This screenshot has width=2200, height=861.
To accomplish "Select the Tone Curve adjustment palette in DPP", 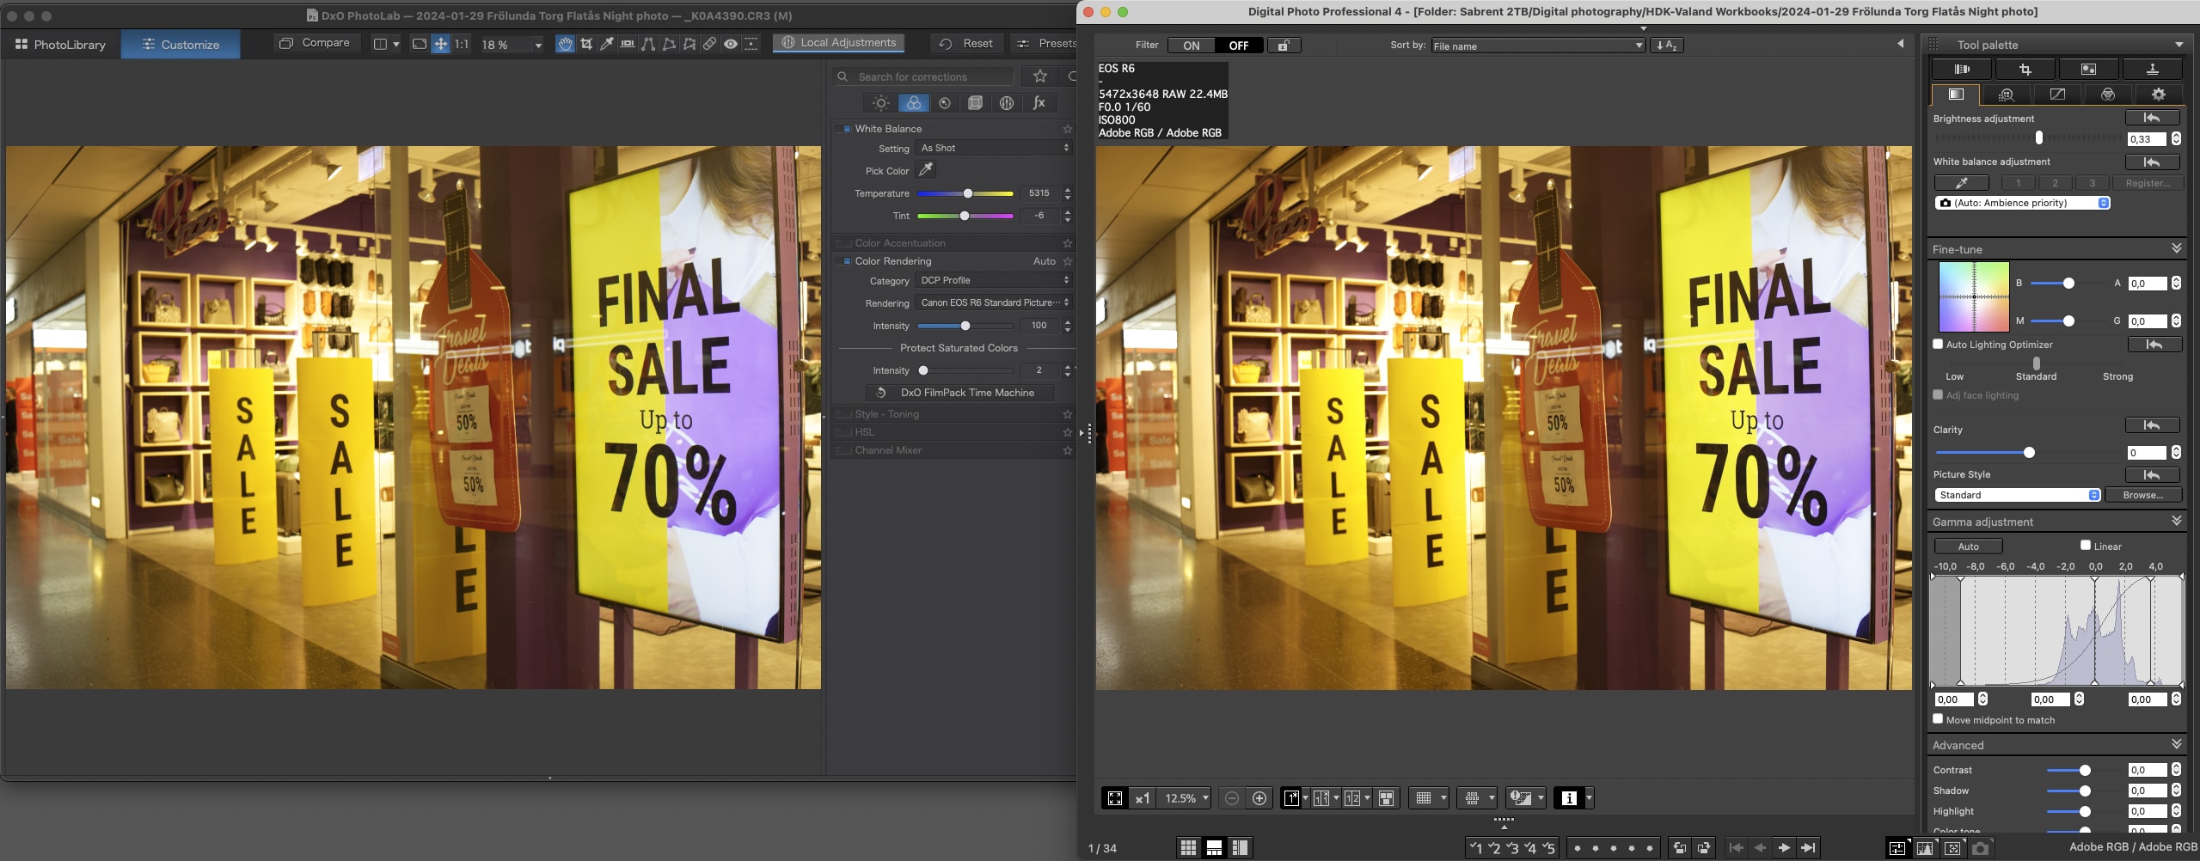I will click(x=2056, y=95).
